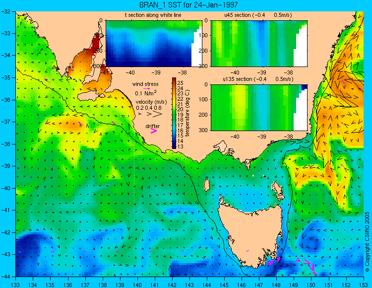Open the temperature section inset plot
The image size is (372, 288).
pos(154,44)
